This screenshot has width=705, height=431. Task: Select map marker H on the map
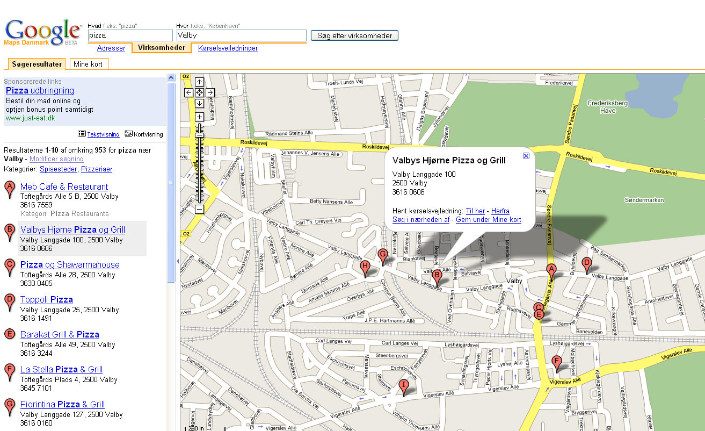coord(365,267)
